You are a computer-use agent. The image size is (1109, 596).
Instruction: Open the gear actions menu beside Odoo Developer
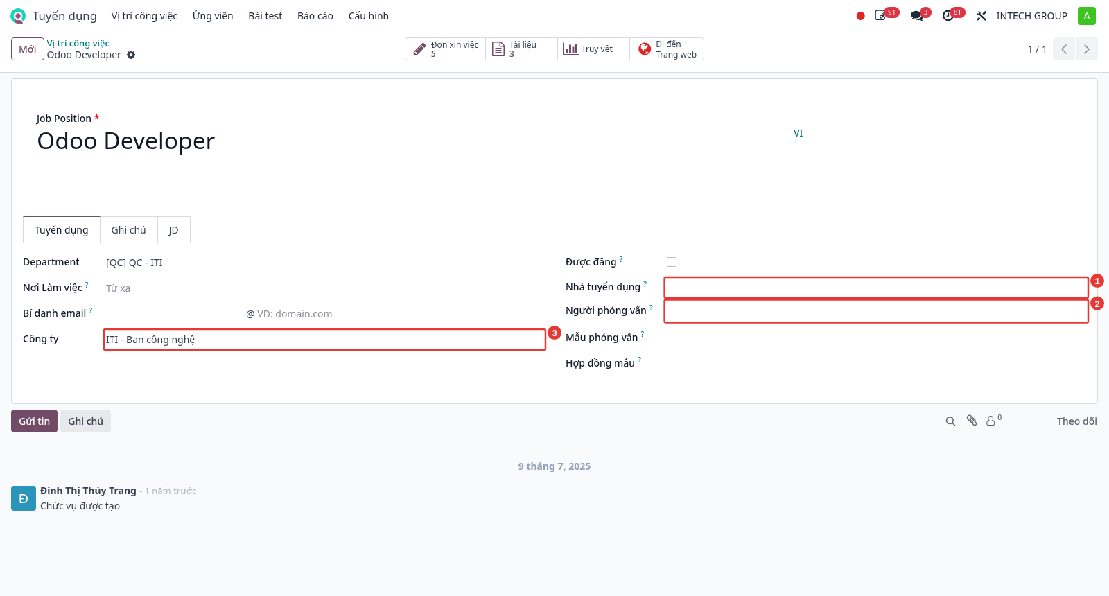(x=131, y=55)
